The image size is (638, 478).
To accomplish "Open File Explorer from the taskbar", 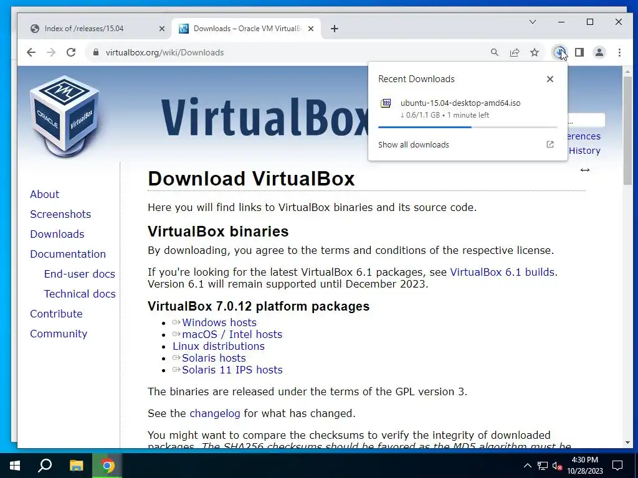I will 76,466.
